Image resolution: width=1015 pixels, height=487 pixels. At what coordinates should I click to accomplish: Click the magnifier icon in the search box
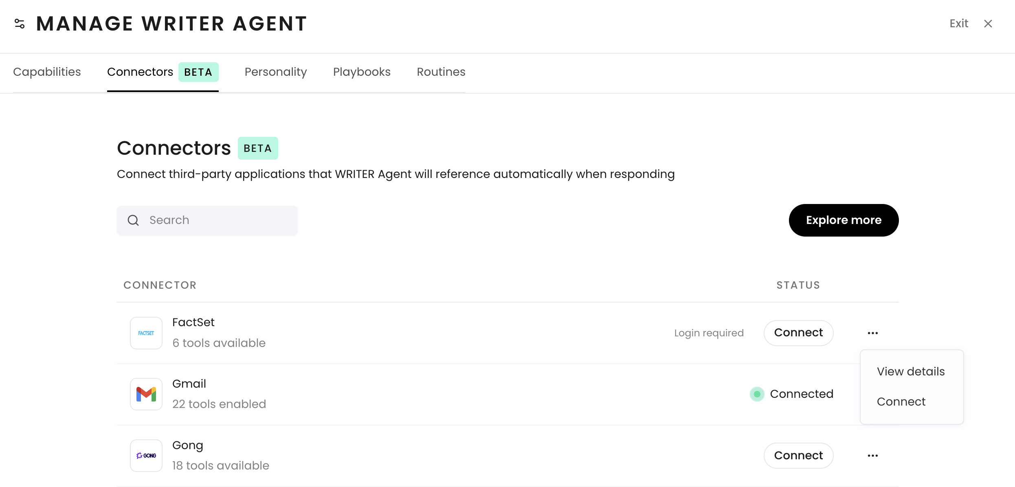pos(133,220)
